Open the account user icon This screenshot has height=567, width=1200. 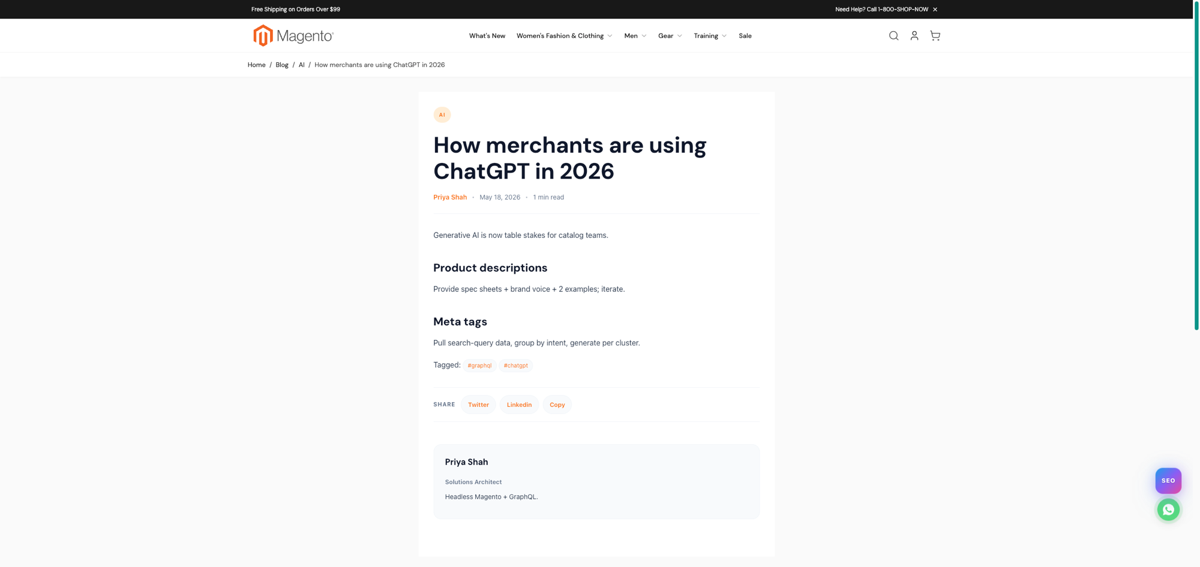[914, 36]
